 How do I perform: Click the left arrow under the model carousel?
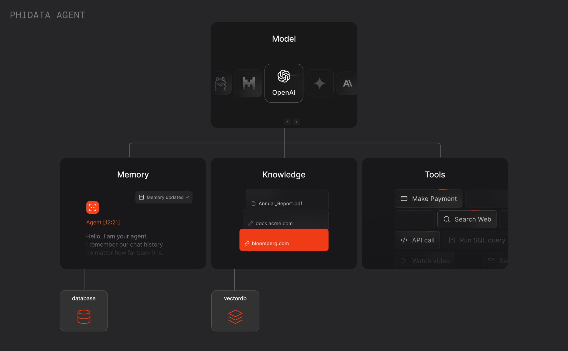pos(288,122)
